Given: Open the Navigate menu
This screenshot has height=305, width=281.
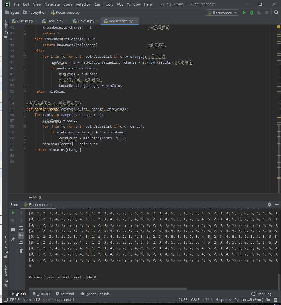Looking at the screenshot, I should [x=52, y=4].
